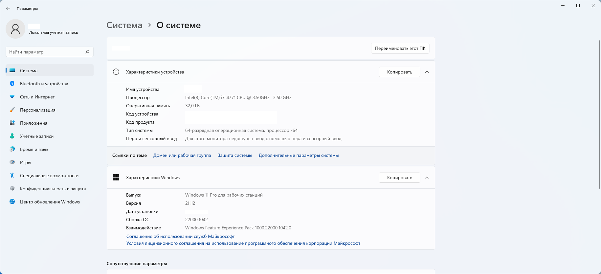Open Дополнительные параметры системы link
Screen dimensions: 601x274
[x=299, y=155]
